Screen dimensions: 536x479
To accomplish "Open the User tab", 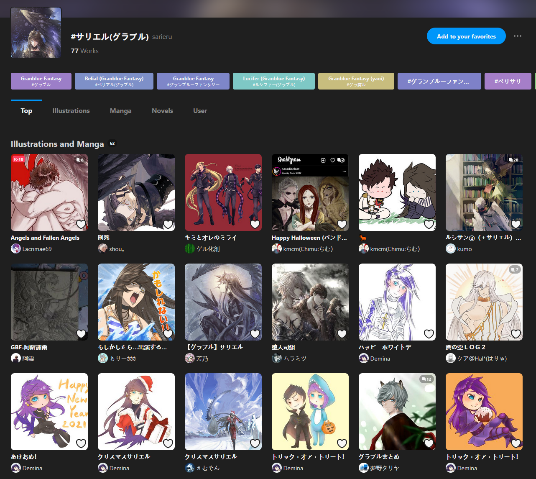I will [x=200, y=111].
